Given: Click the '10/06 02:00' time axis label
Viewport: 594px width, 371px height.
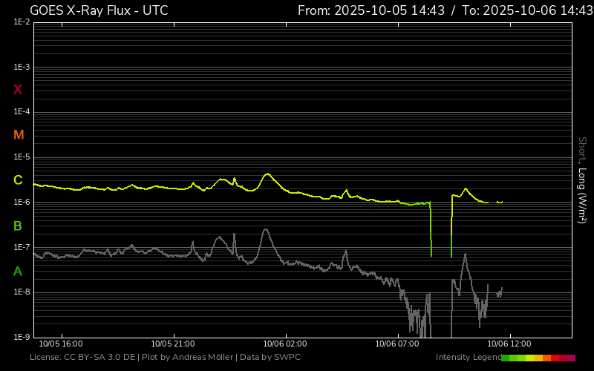Looking at the screenshot, I should (285, 344).
